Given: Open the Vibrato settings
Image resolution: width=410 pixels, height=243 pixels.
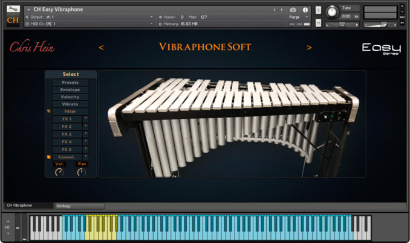Looking at the screenshot, I should tap(70, 104).
